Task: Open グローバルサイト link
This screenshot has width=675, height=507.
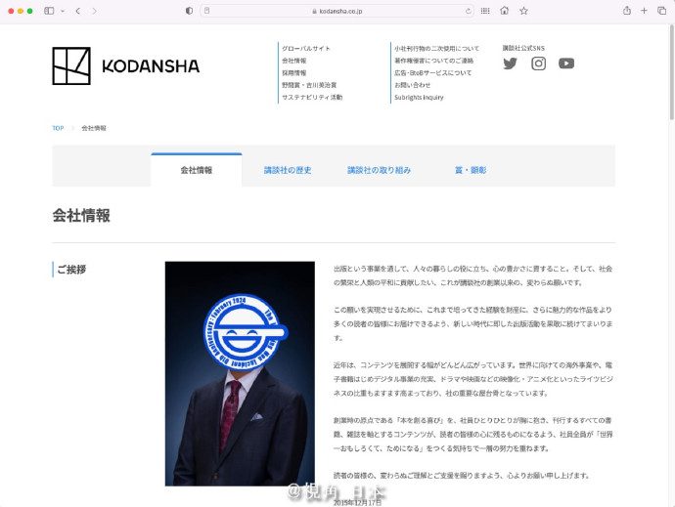Action: 305,49
